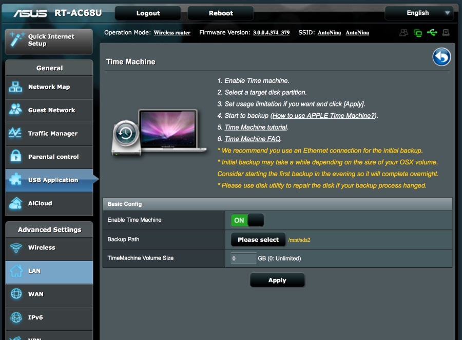This screenshot has height=340, width=462.
Task: Open the Network Map page
Action: click(x=49, y=87)
